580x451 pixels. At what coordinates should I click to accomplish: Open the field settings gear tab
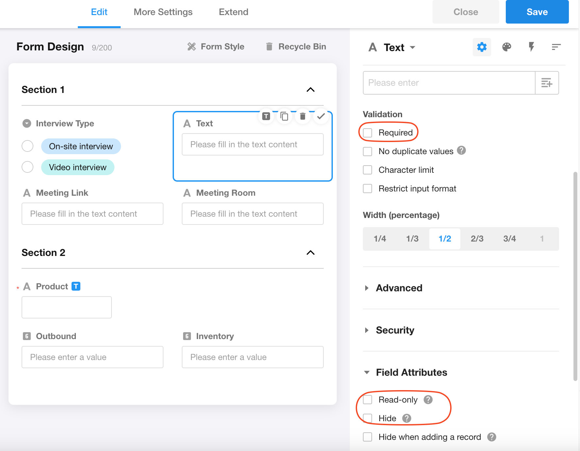(x=482, y=47)
